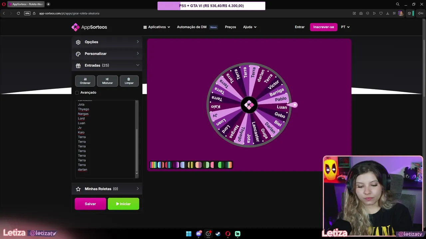The width and height of the screenshot is (426, 239).
Task: Open downloads with the download icon
Action: (387, 13)
